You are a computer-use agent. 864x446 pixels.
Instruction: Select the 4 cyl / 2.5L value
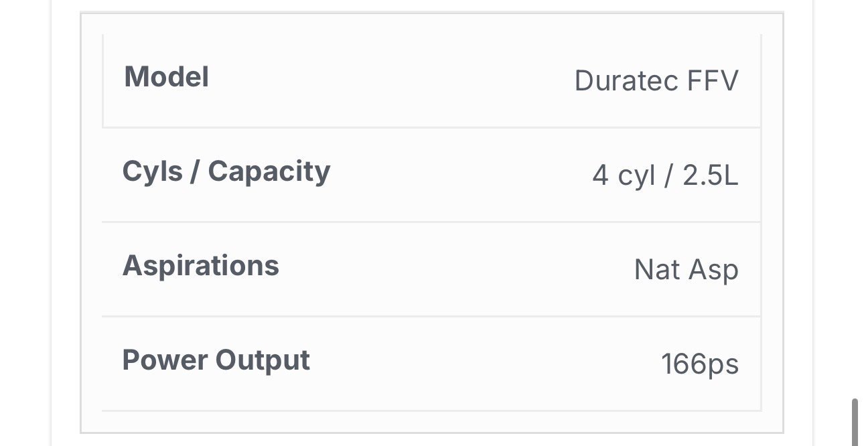pos(665,175)
